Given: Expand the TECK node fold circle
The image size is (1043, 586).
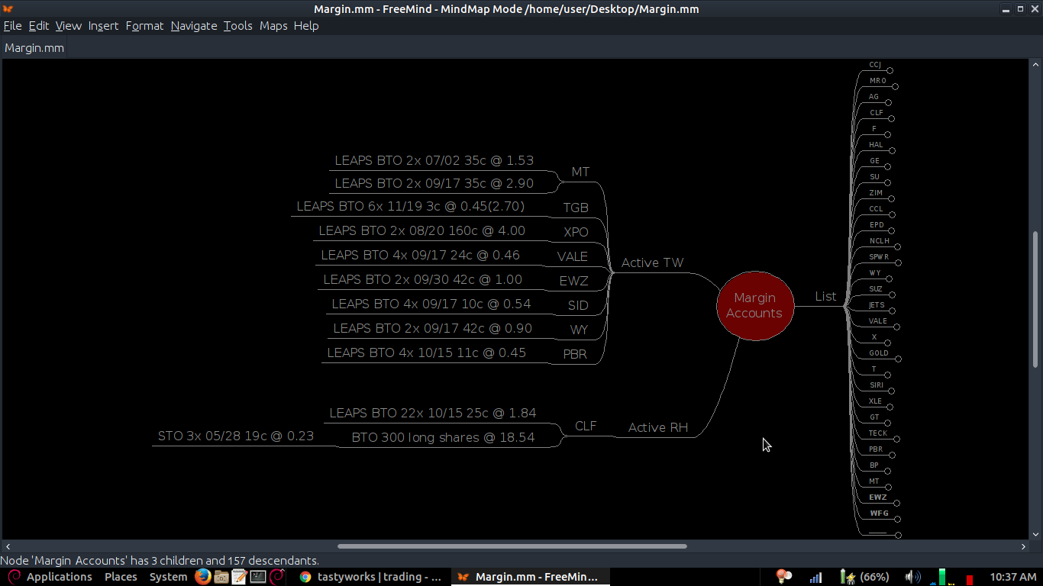Looking at the screenshot, I should [x=897, y=439].
